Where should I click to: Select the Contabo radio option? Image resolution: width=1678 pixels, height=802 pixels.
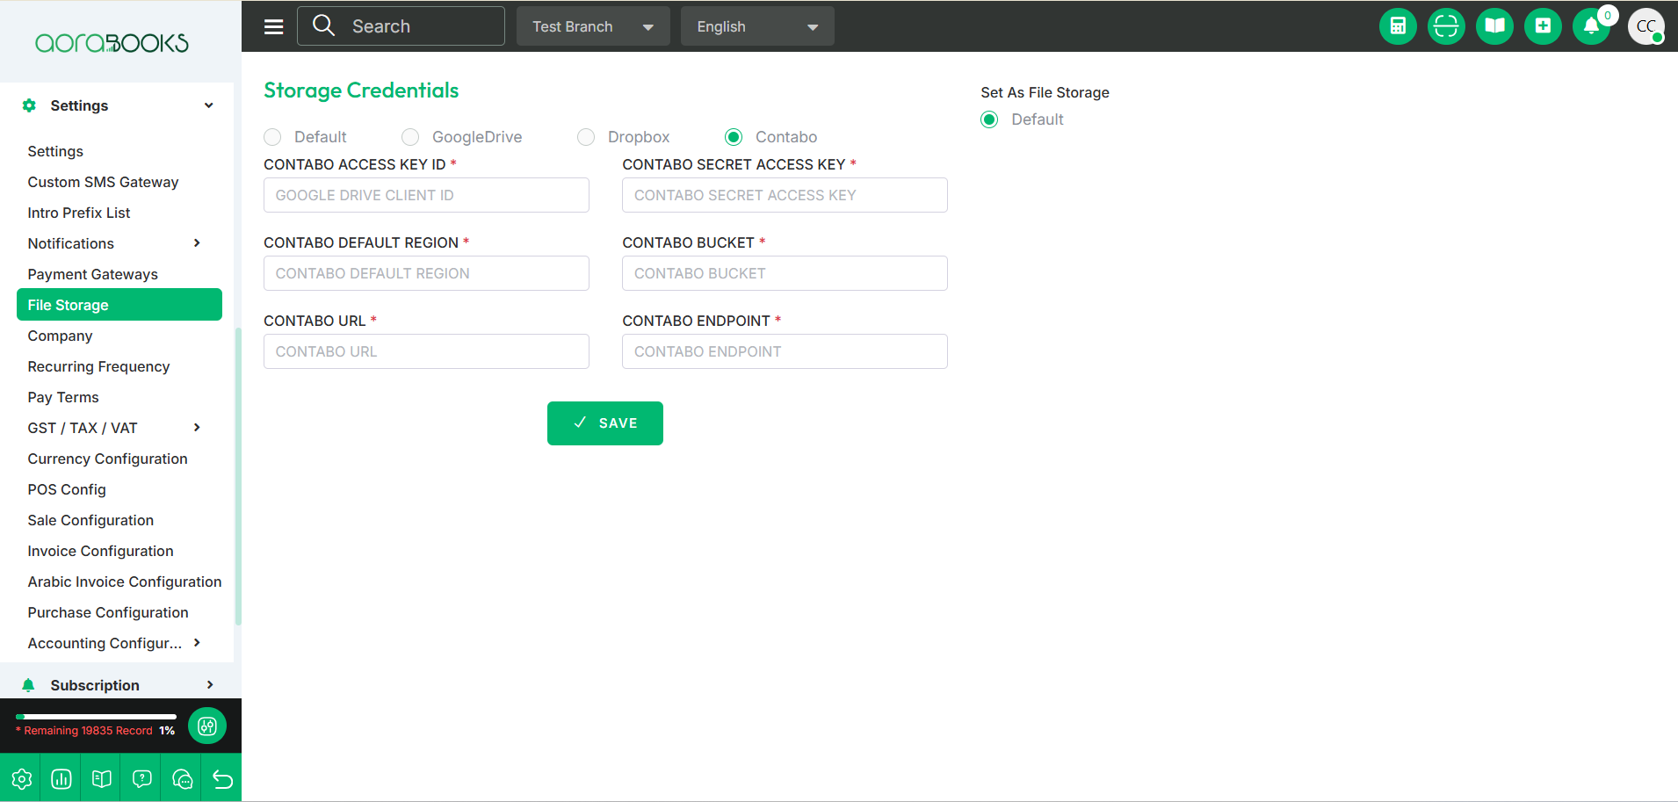point(734,137)
